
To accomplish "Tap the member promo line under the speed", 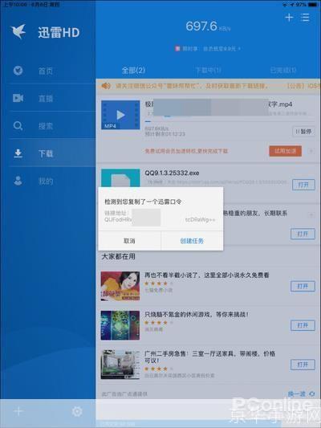I will [208, 49].
